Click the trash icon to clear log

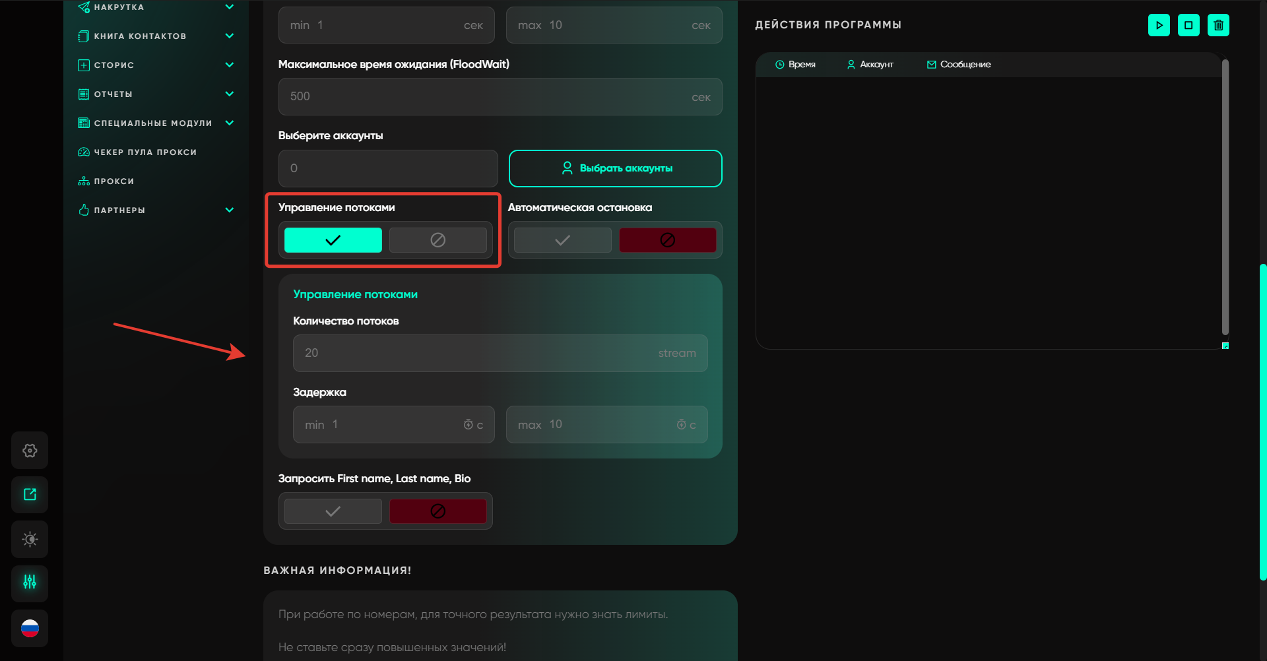(x=1218, y=25)
